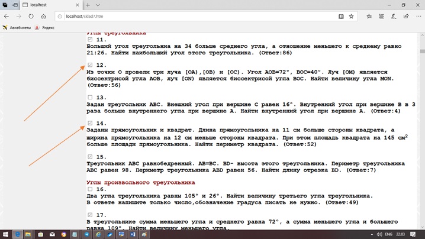Click the Add notes pen icon
425x239 pixels.
(393, 17)
